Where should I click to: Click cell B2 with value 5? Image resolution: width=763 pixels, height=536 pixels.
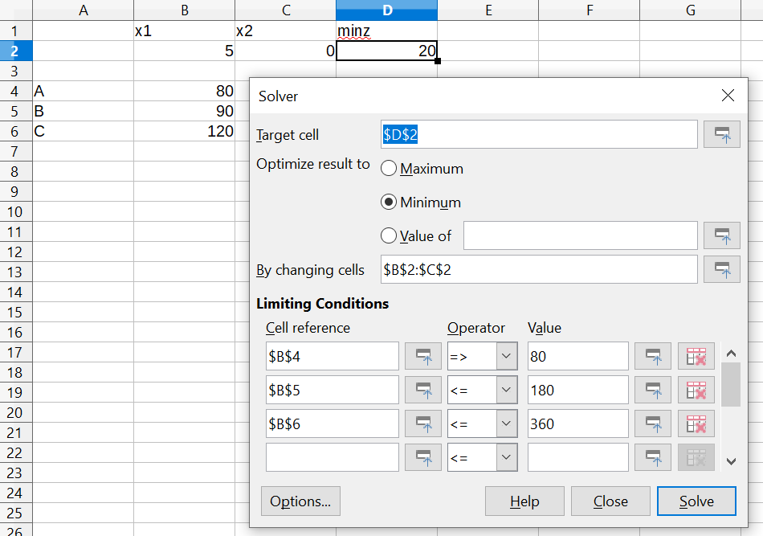tap(185, 51)
